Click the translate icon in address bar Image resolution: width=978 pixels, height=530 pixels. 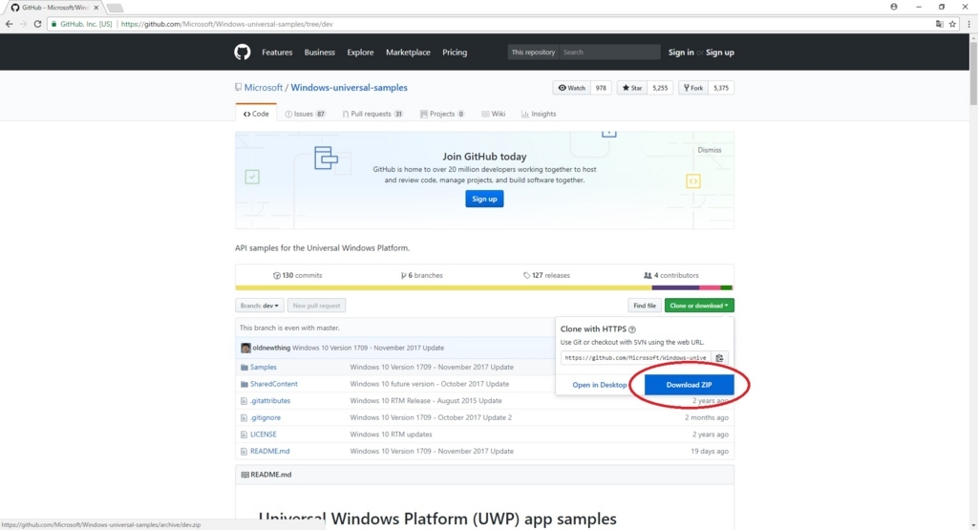tap(940, 24)
